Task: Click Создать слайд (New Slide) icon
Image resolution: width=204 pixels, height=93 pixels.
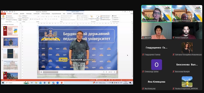Action: [20, 18]
